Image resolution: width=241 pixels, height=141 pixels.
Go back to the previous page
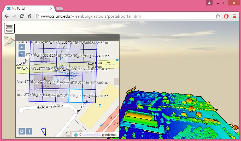click(6, 16)
